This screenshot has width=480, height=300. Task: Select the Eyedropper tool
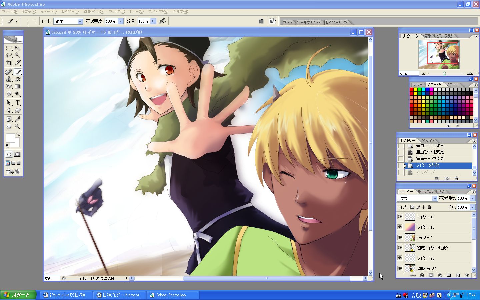[x=18, y=119]
